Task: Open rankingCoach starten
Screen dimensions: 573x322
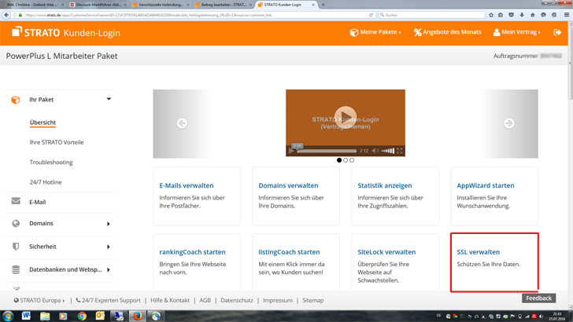Action: coord(192,252)
